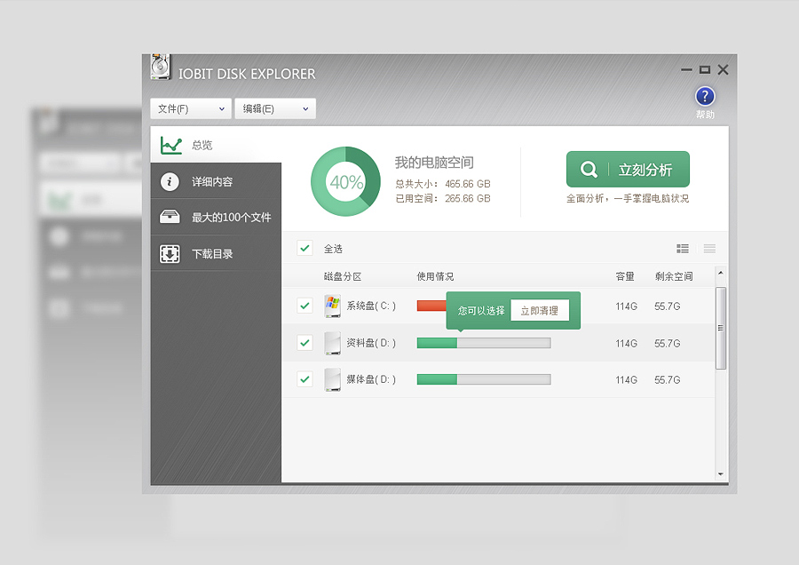Click the 55.7G free space in 系统盘 row
799x565 pixels.
pos(668,306)
